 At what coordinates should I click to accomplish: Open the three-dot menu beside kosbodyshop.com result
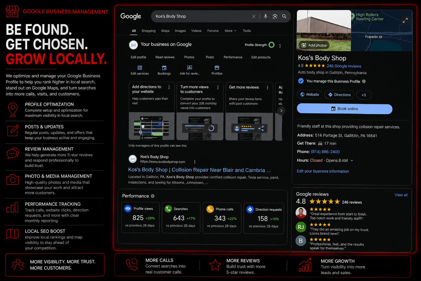pos(195,162)
